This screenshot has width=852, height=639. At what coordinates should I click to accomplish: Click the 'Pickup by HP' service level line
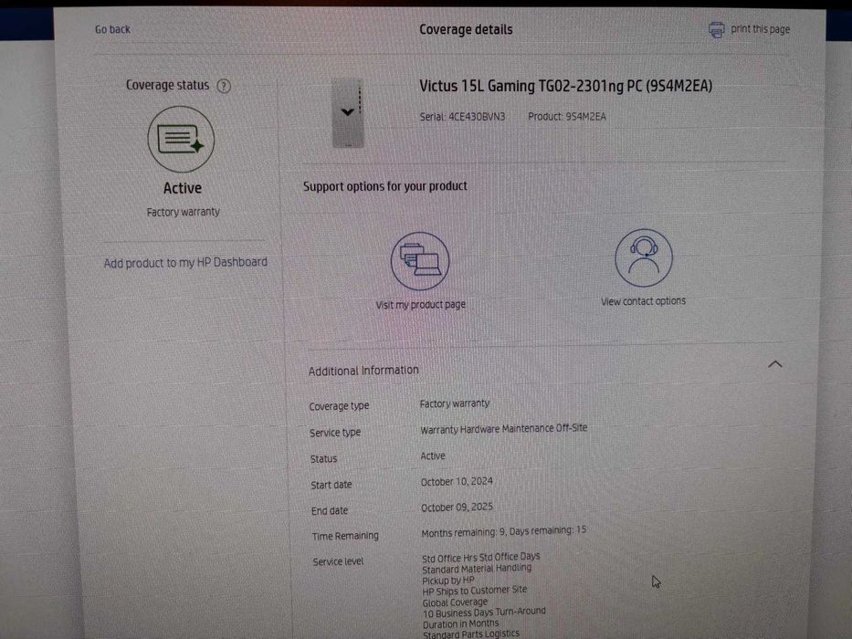click(x=448, y=581)
